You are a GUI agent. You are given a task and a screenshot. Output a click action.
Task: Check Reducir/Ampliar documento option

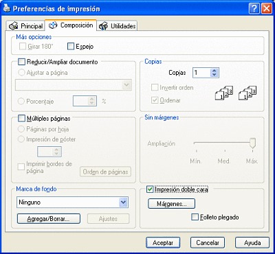point(21,62)
